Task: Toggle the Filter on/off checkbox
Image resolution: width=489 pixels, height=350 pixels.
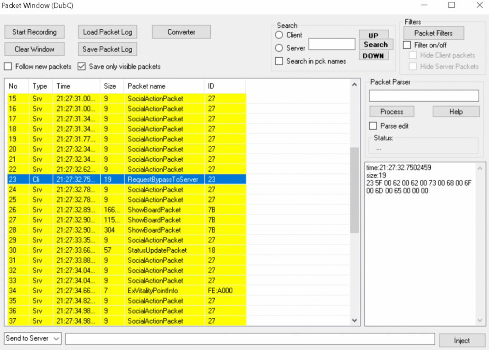Action: (x=407, y=45)
